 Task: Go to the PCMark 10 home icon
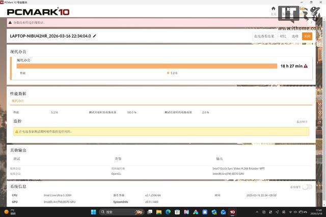click(x=274, y=9)
